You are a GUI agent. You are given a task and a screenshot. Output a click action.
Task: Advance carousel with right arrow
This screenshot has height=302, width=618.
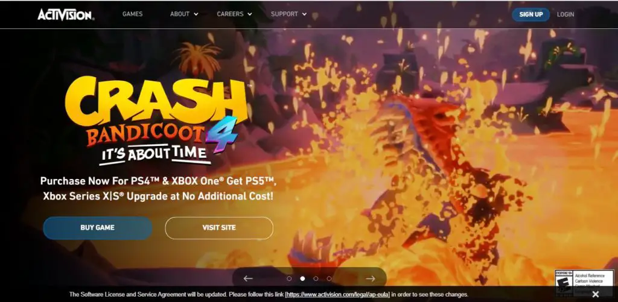pyautogui.click(x=371, y=278)
